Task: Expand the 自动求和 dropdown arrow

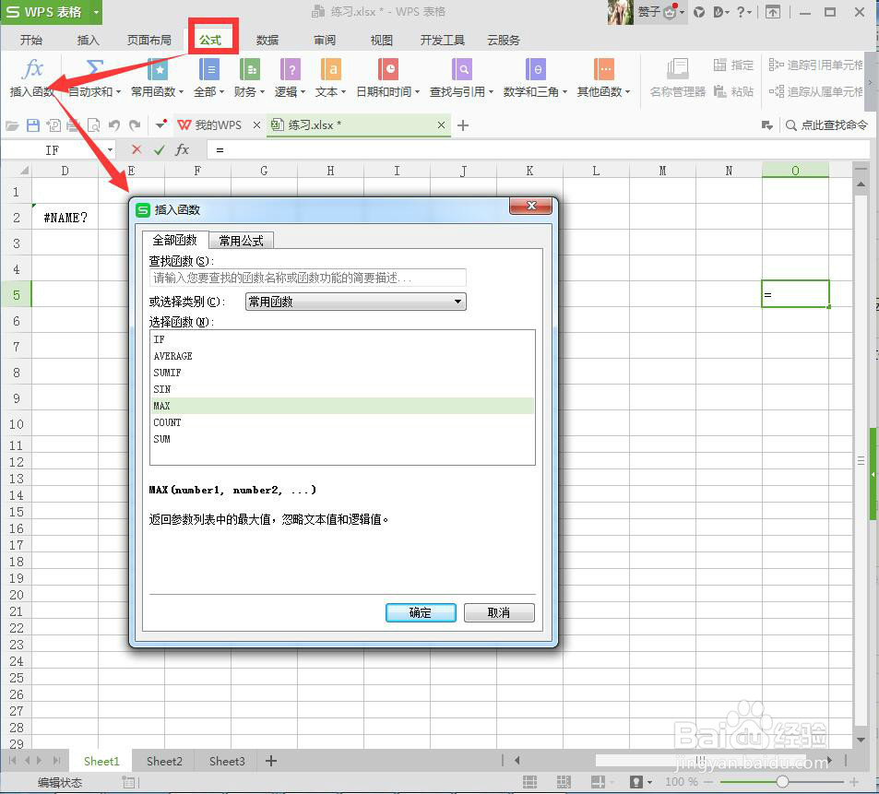Action: (x=118, y=92)
